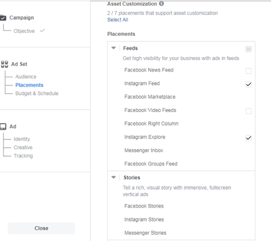The image size is (271, 241).
Task: Select the Placements step
Action: 29,85
